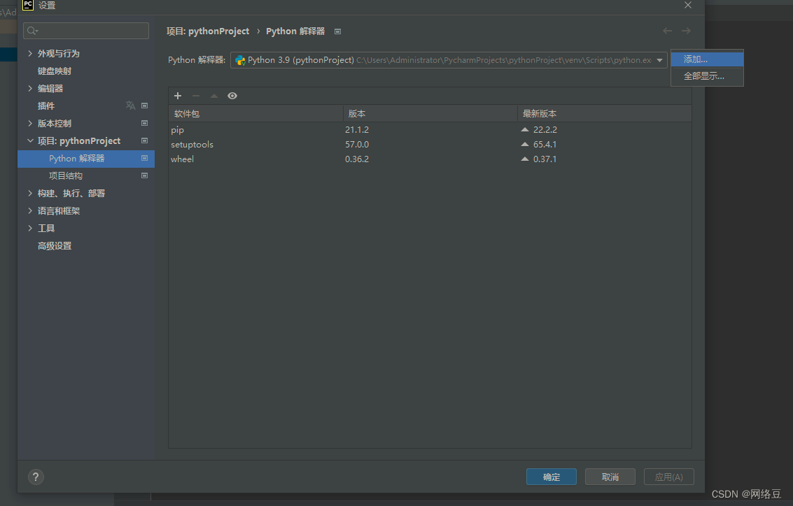The height and width of the screenshot is (506, 793).
Task: Expand 外观与行为 settings category
Action: 30,54
